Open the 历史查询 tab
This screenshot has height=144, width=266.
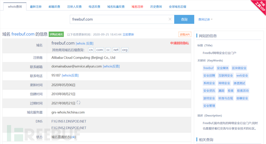(x=156, y=7)
